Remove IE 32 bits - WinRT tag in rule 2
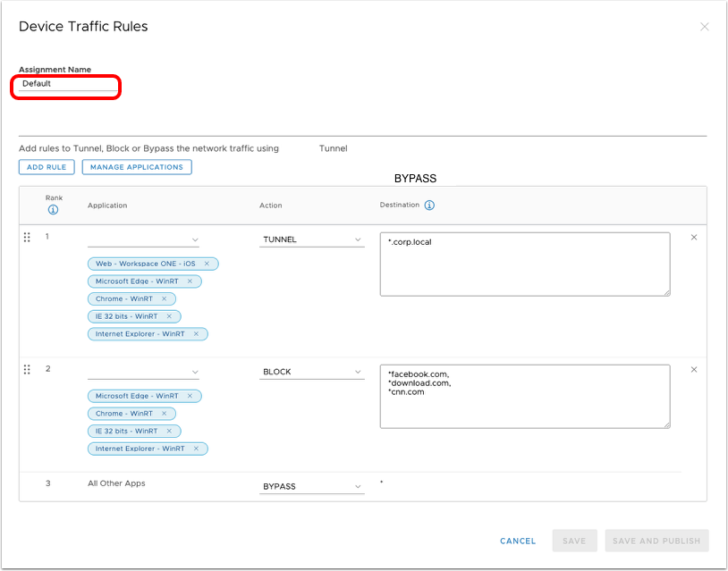Screen dimensions: 728x571 pos(169,431)
